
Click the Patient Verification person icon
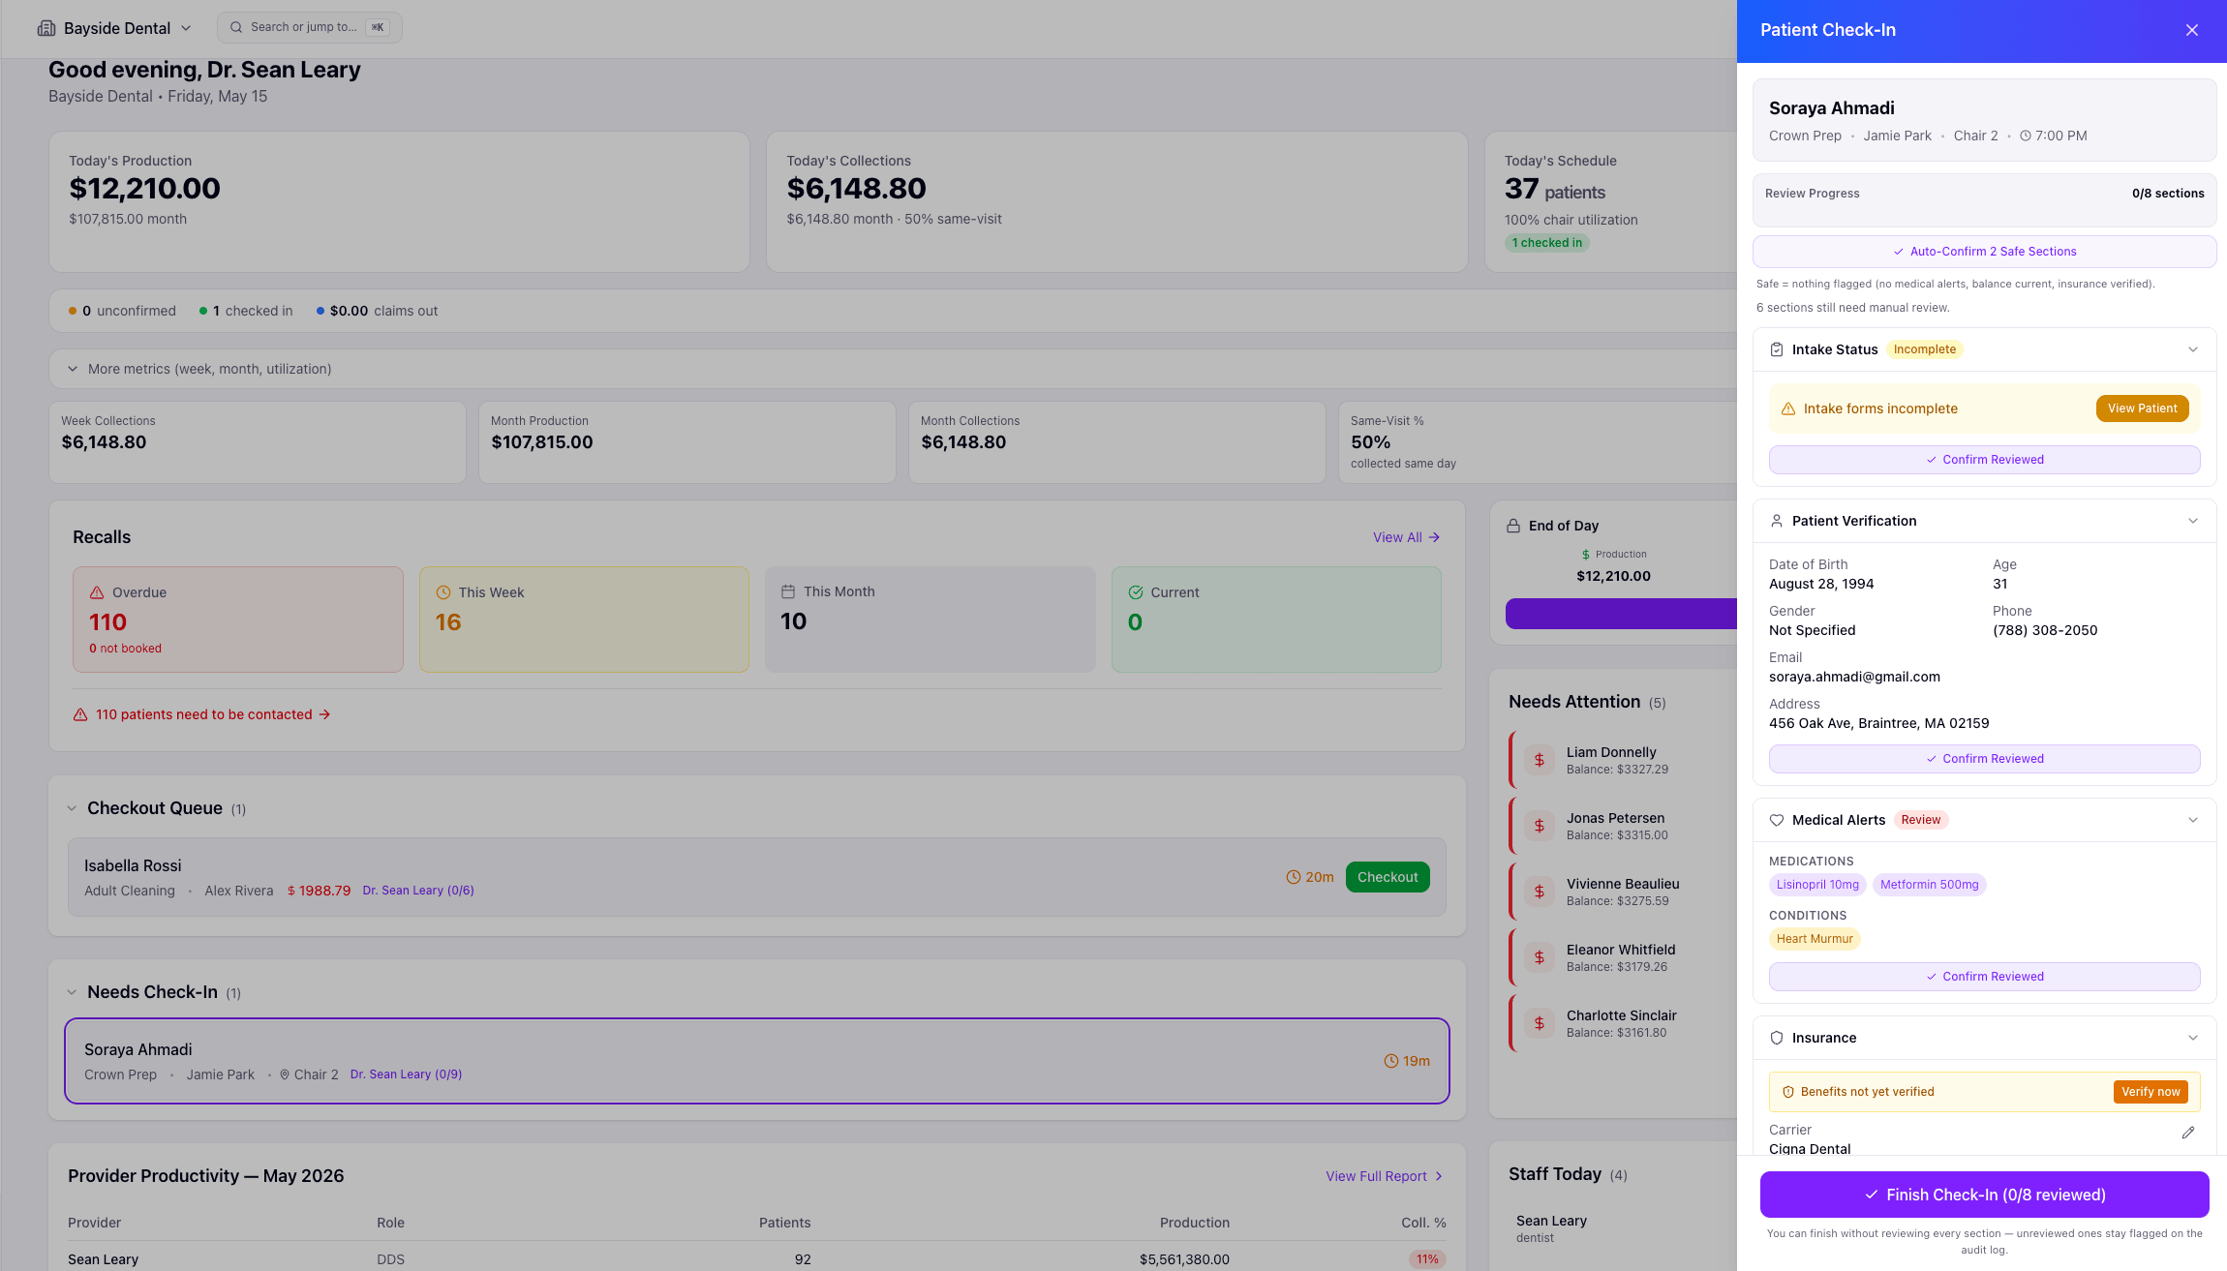click(x=1777, y=521)
